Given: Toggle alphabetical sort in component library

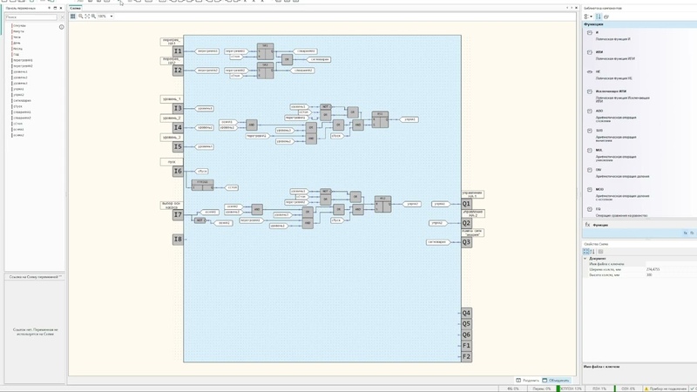Looking at the screenshot, I should pyautogui.click(x=599, y=17).
